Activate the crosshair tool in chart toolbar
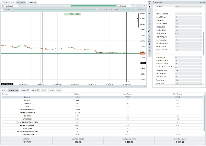This screenshot has width=206, height=146. 150,7
